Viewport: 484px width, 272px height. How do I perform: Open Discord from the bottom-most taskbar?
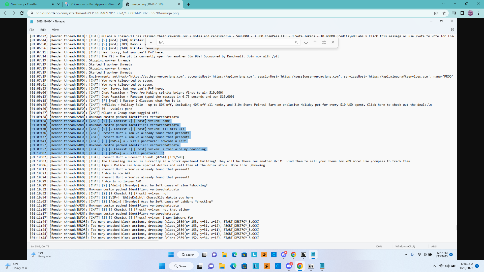click(x=289, y=266)
